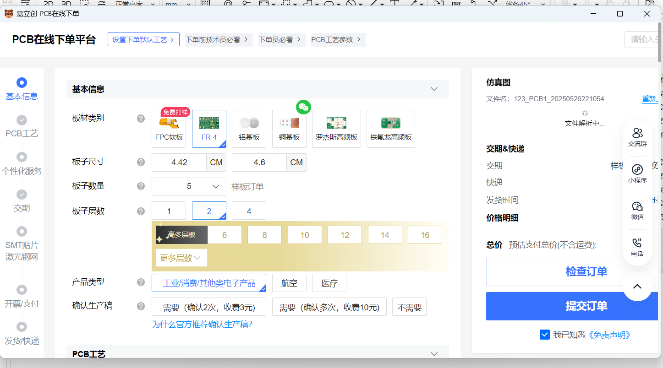Choose the 铝基板 board material card
This screenshot has height=368, width=663.
[x=249, y=129]
